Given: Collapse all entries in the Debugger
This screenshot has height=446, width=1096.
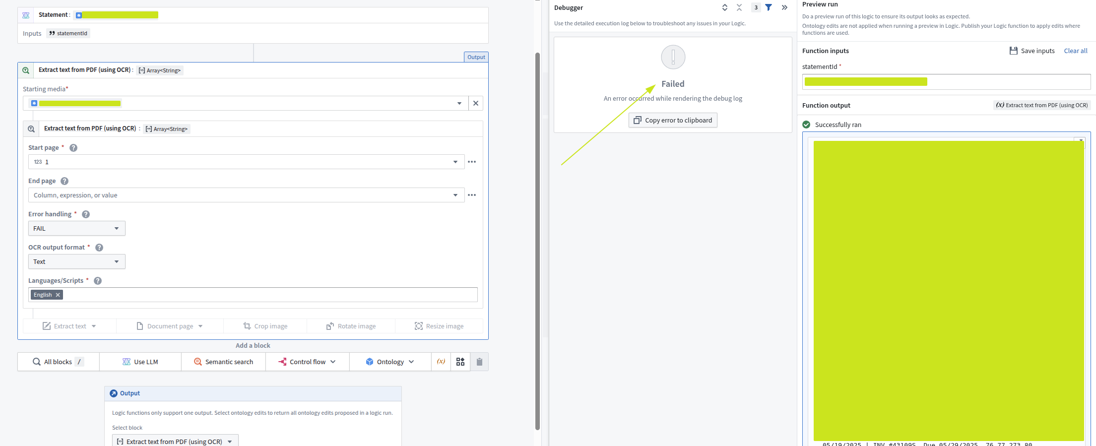Looking at the screenshot, I should [x=739, y=7].
